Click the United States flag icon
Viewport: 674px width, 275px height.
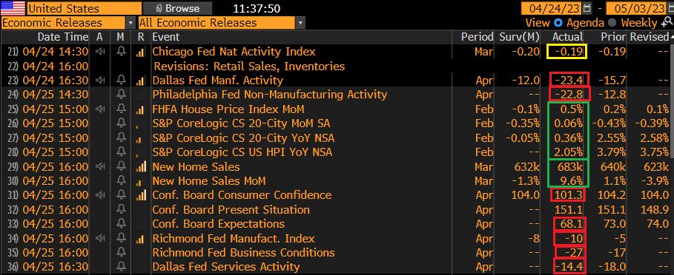point(13,8)
